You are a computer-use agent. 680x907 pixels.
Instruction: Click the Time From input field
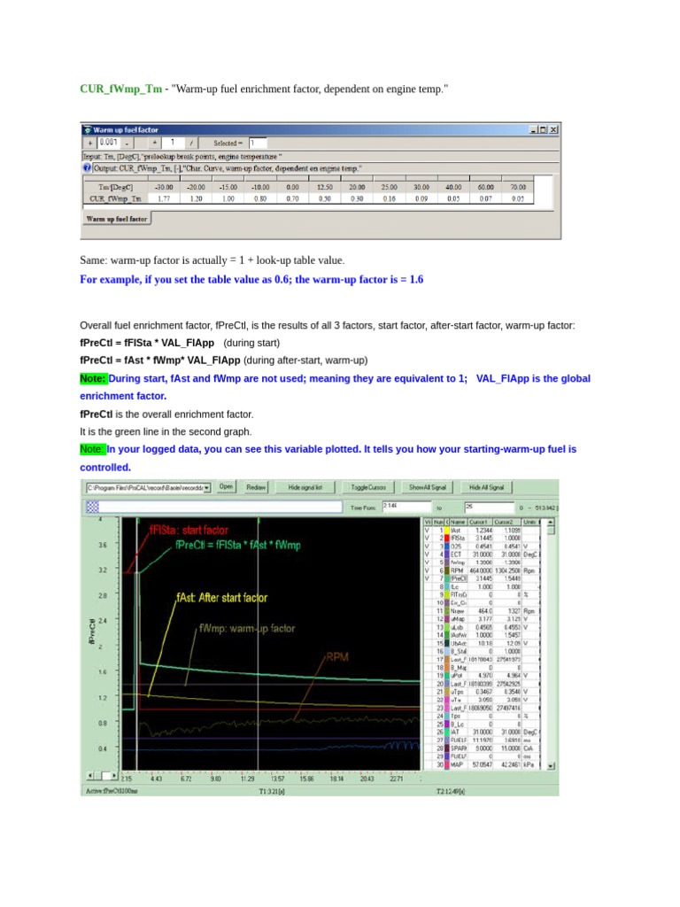point(407,508)
